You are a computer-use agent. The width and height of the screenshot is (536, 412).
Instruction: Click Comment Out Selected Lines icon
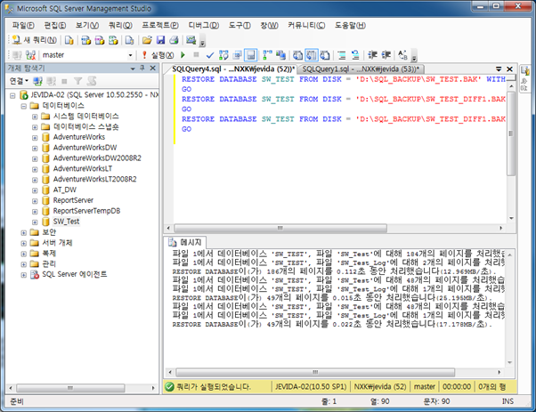click(x=342, y=55)
